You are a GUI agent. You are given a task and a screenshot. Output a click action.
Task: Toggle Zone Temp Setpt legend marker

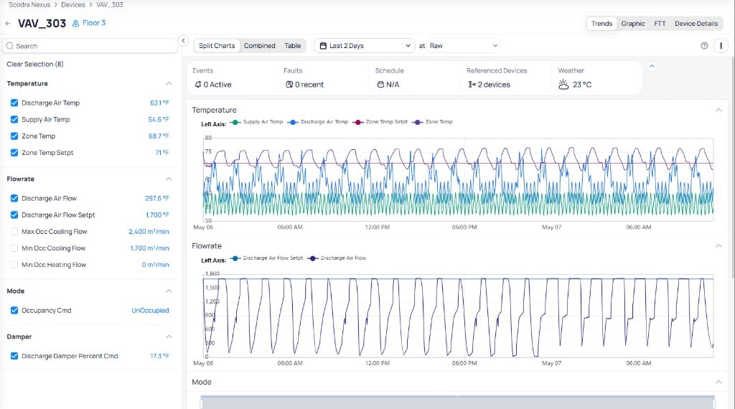point(358,122)
